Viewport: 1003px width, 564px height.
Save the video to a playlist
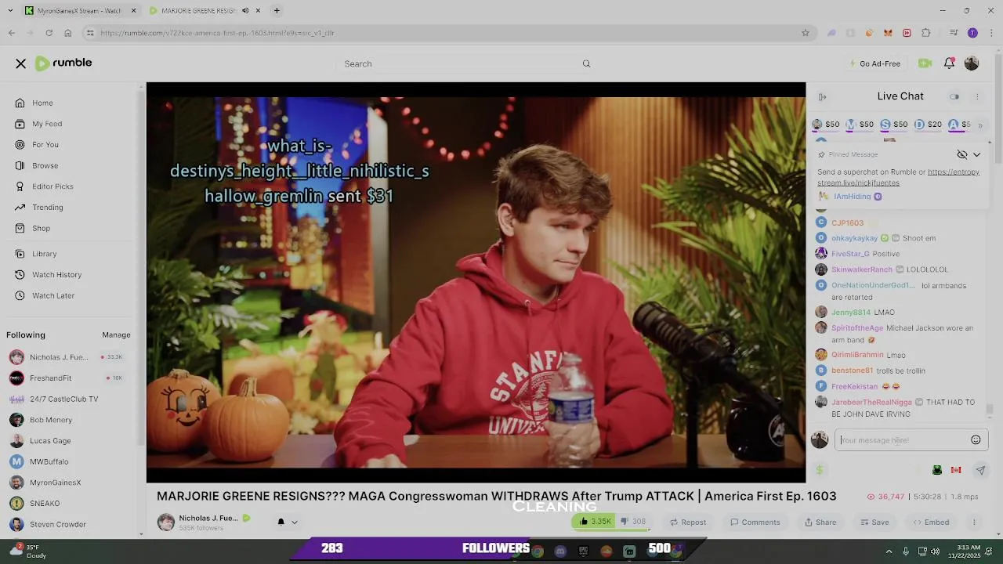click(x=874, y=522)
